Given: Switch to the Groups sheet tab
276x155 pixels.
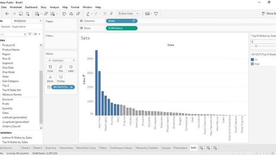Looking at the screenshot, I should (x=166, y=148).
